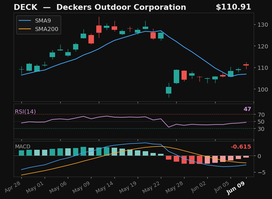The width and height of the screenshot is (272, 199).
Task: Click the bold Jun 09 date label
Action: coord(236,188)
